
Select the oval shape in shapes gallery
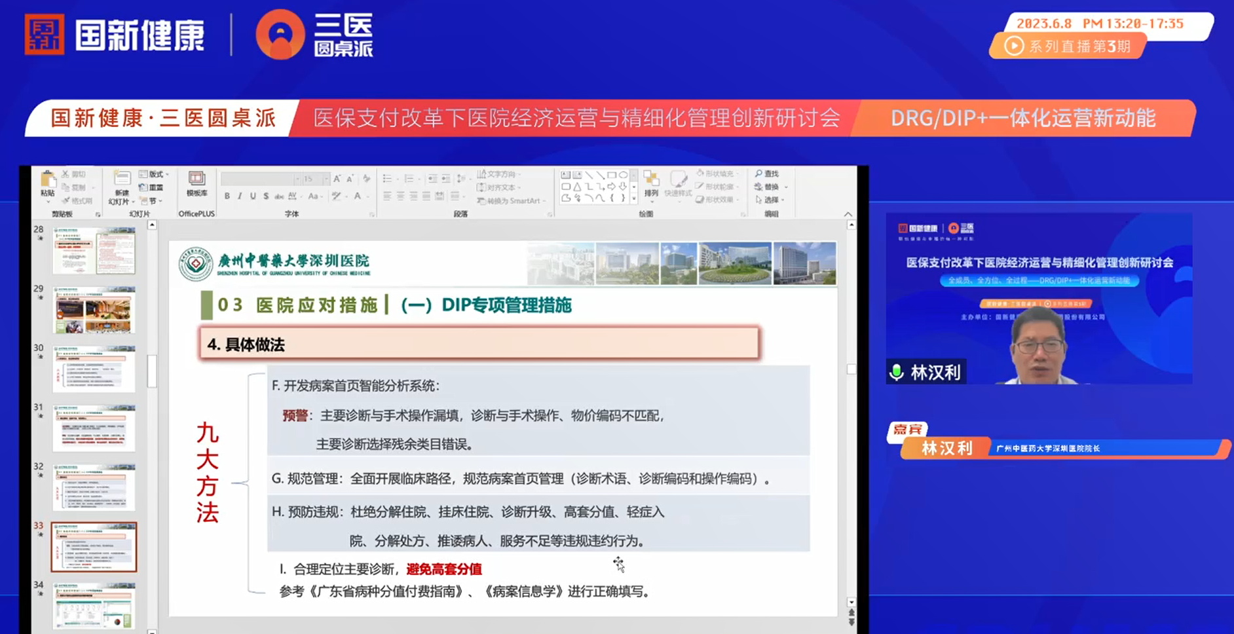623,175
